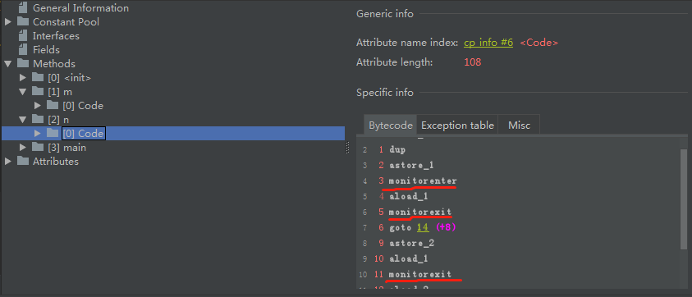Expand the Constant Pool node

(8, 21)
